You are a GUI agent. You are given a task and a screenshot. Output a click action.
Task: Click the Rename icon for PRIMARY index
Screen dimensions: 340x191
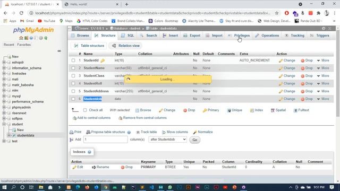[93, 167]
